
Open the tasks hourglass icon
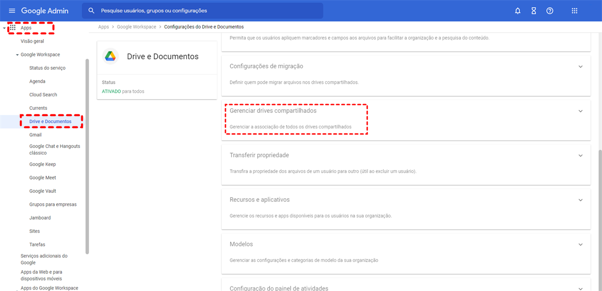tap(534, 11)
